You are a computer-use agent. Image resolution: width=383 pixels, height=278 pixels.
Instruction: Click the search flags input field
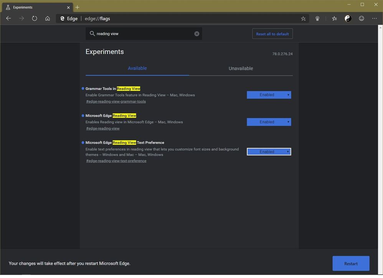[x=144, y=34]
